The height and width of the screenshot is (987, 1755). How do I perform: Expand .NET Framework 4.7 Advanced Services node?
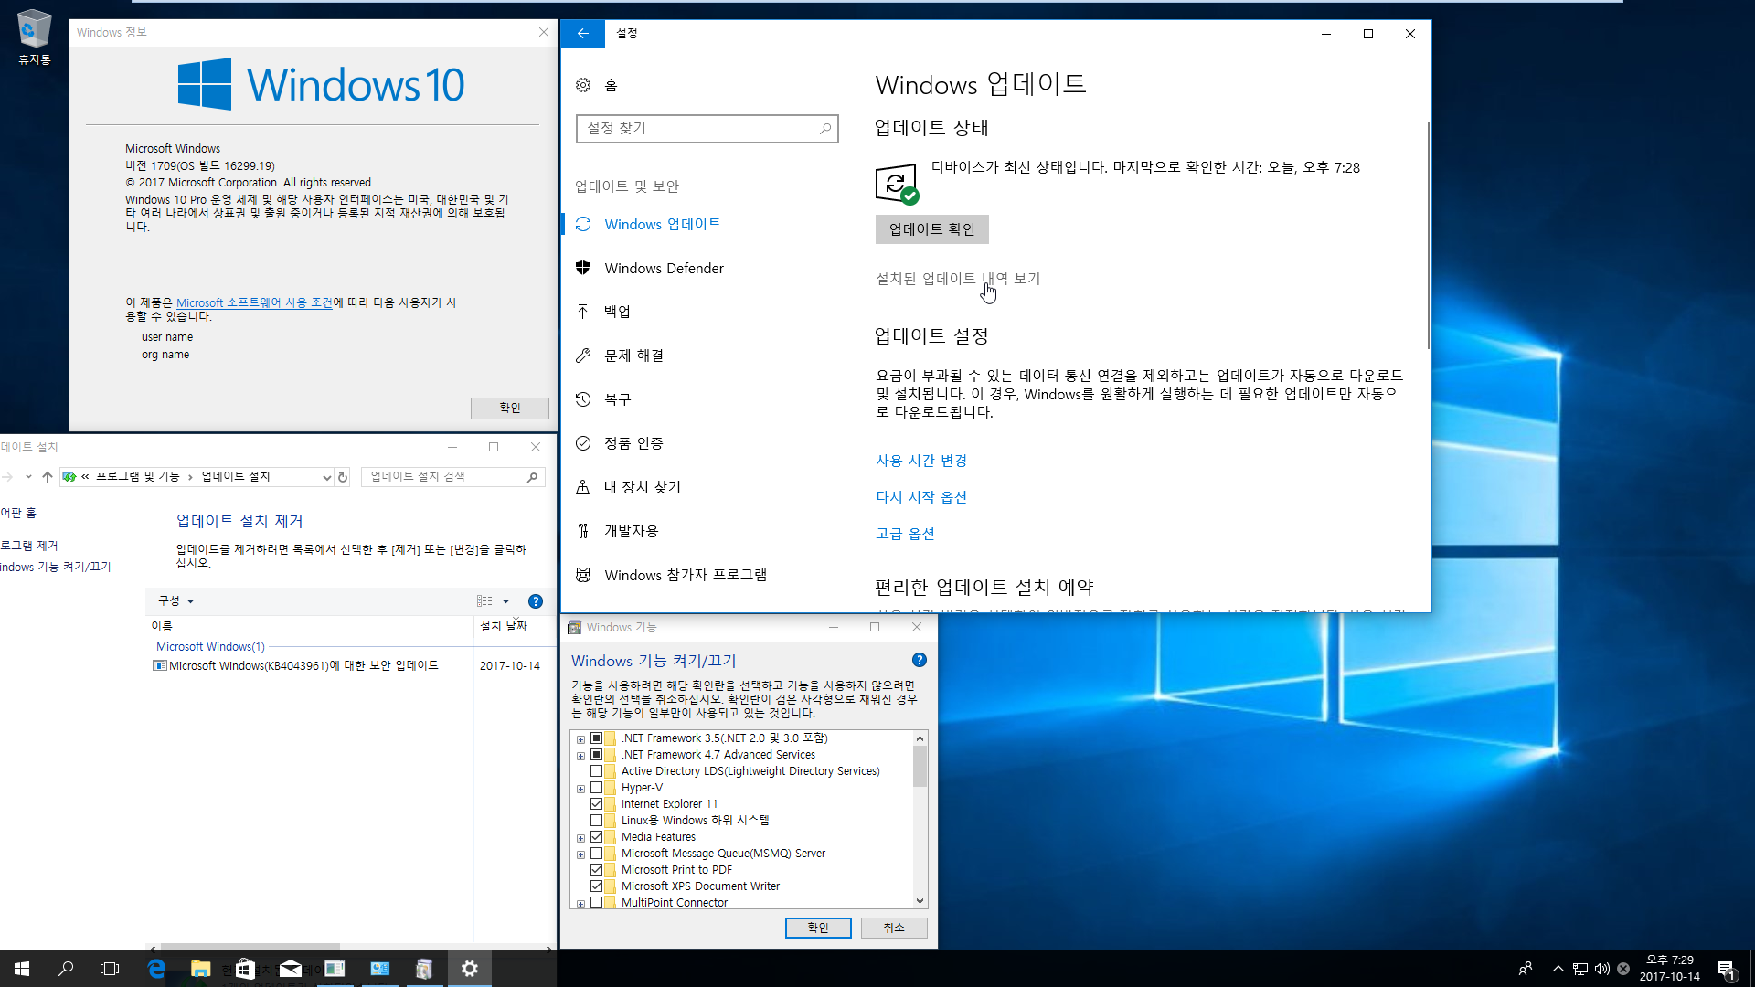(x=580, y=756)
